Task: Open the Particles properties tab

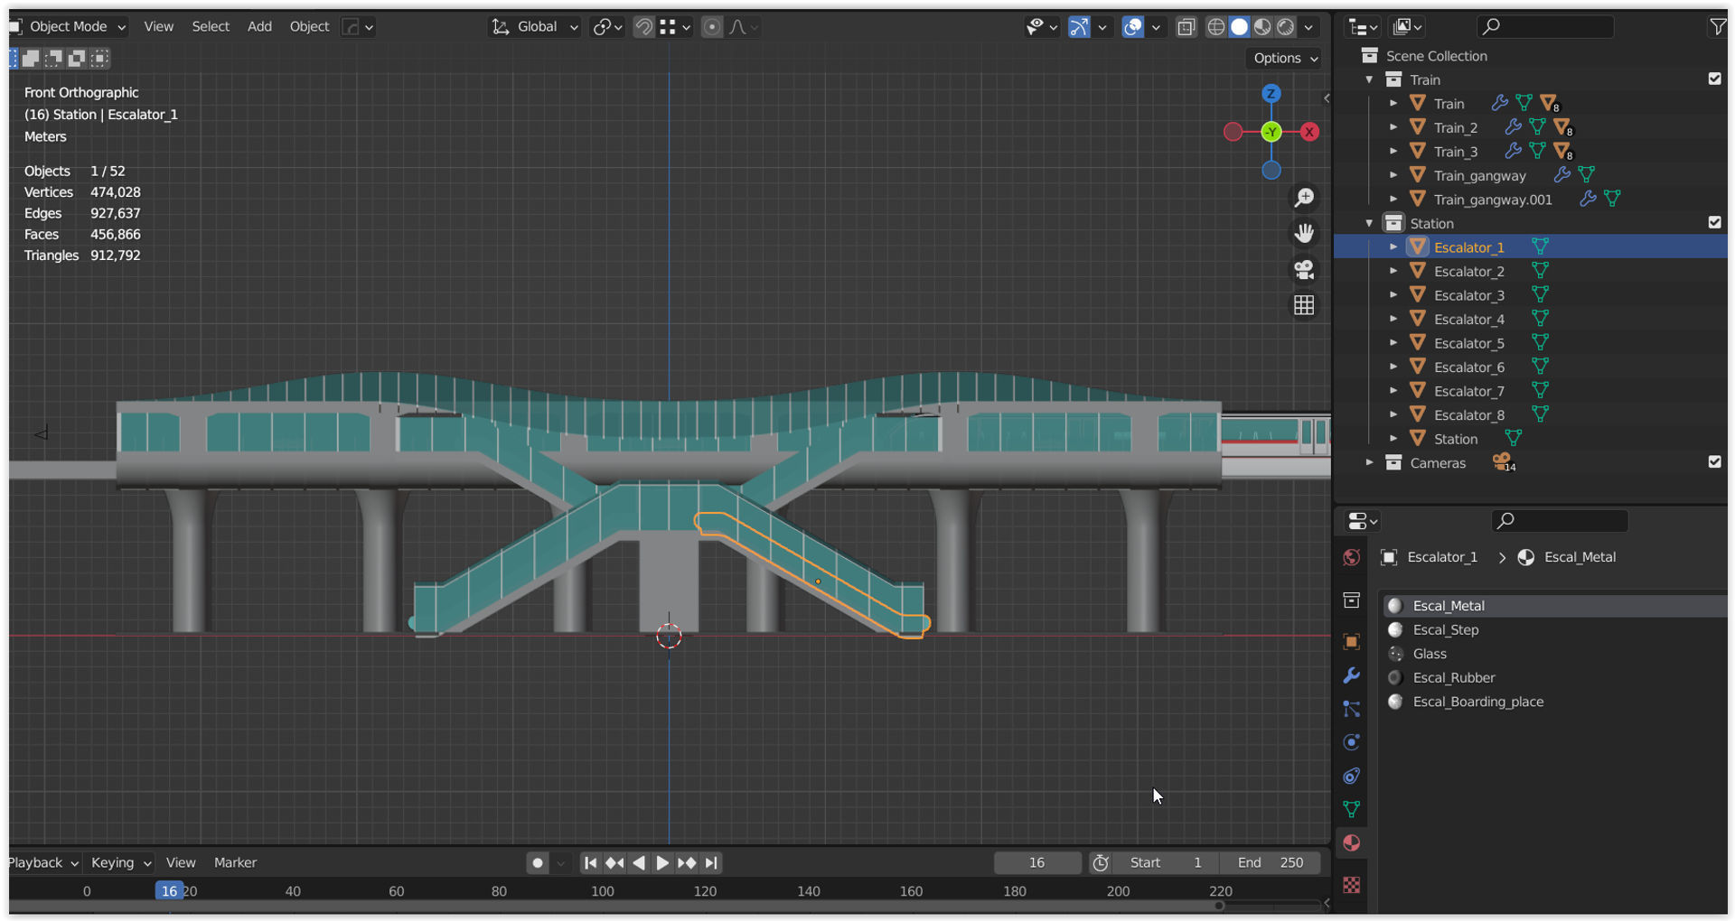Action: click(1352, 709)
